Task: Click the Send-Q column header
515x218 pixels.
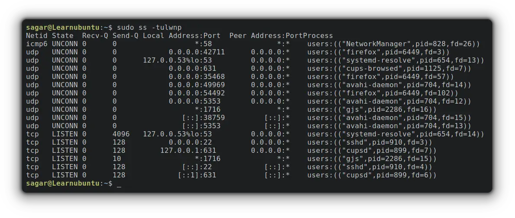Action: [x=126, y=35]
